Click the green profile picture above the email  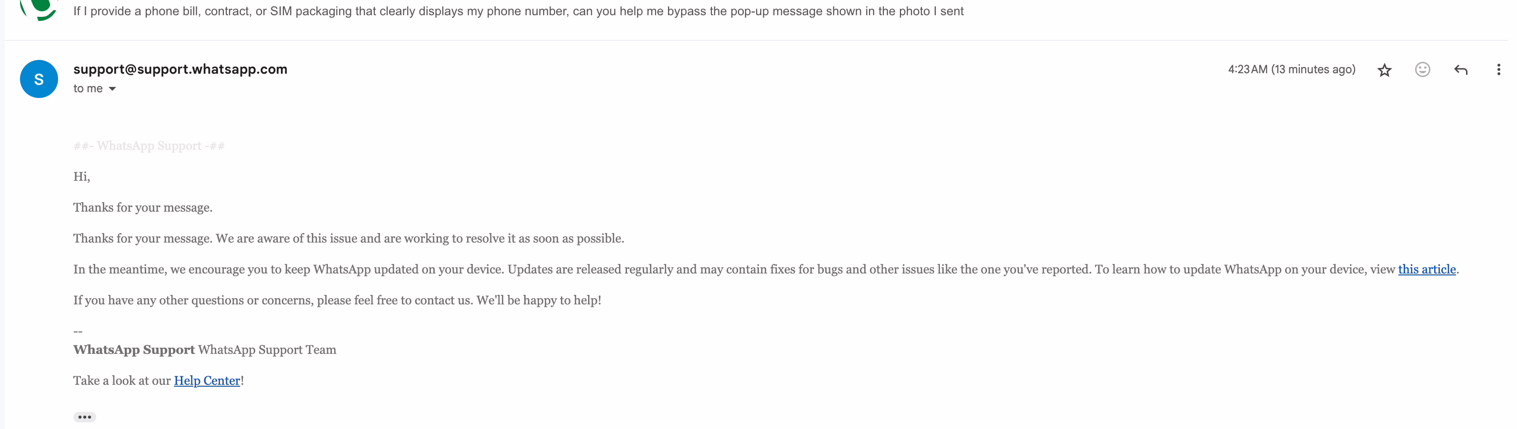coord(39,8)
